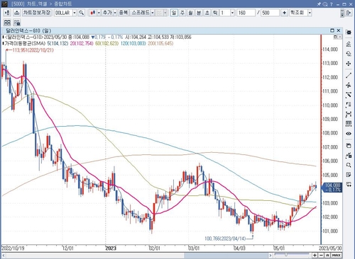Click the total count field showing 500
The width and height of the screenshot is (355, 259).
click(x=270, y=13)
